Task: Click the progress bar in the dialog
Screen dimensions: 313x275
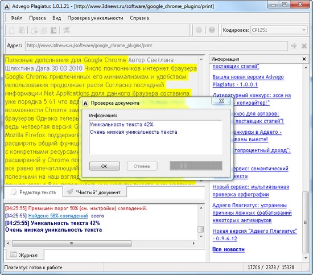Action: click(x=196, y=166)
